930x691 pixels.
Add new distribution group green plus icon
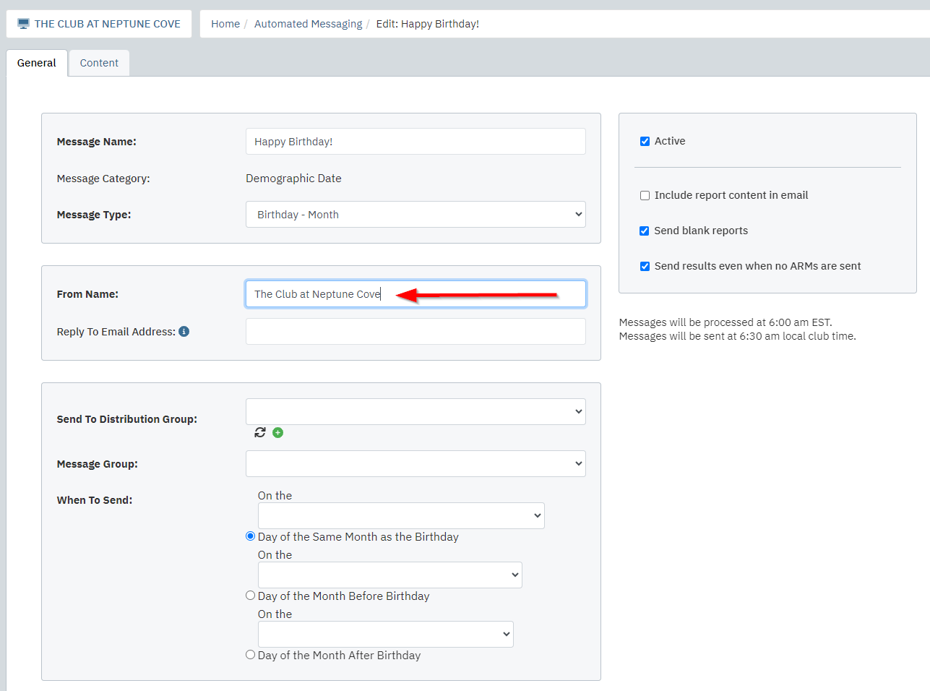(278, 432)
